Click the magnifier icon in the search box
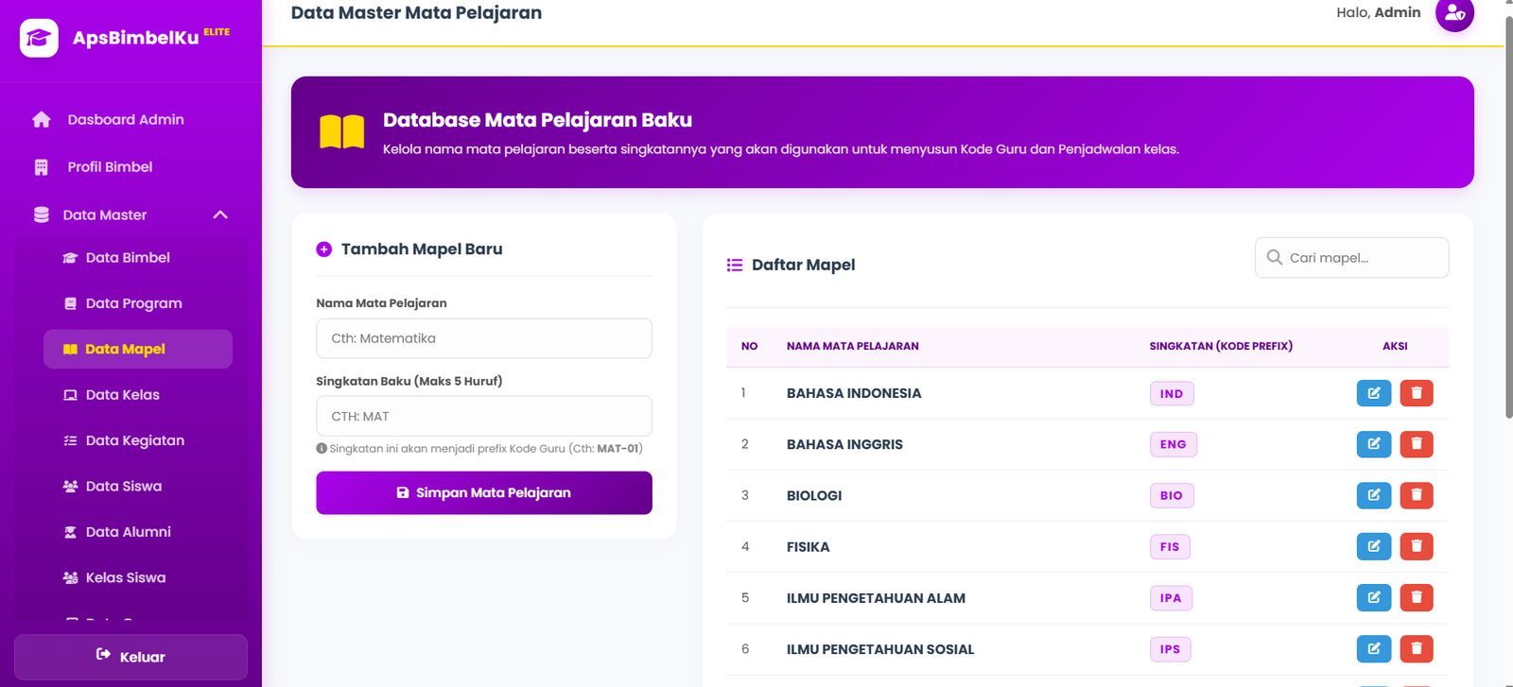The height and width of the screenshot is (687, 1513). tap(1275, 257)
